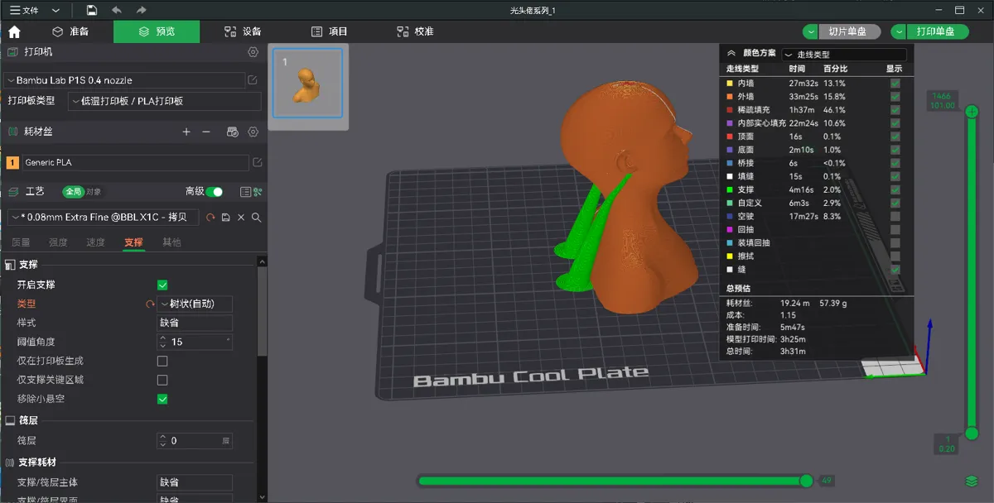
Task: Click the save project icon in title bar
Action: [x=91, y=10]
